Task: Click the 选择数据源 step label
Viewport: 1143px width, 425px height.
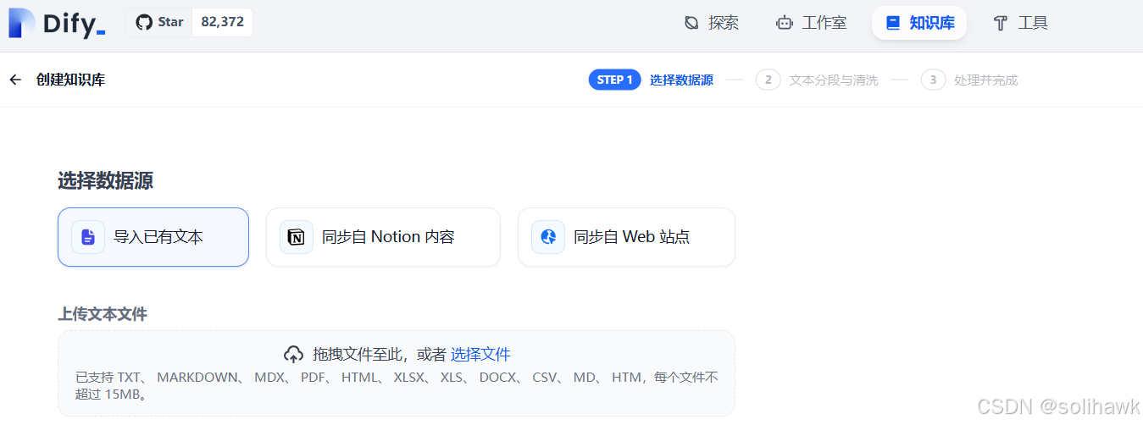Action: pos(681,80)
